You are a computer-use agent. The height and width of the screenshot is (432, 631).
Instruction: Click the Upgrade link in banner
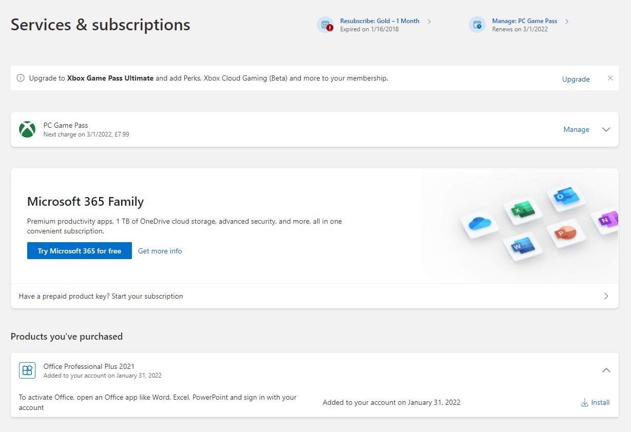[x=576, y=79]
